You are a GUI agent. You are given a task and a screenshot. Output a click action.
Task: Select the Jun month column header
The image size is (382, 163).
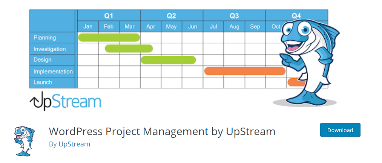coord(192,26)
